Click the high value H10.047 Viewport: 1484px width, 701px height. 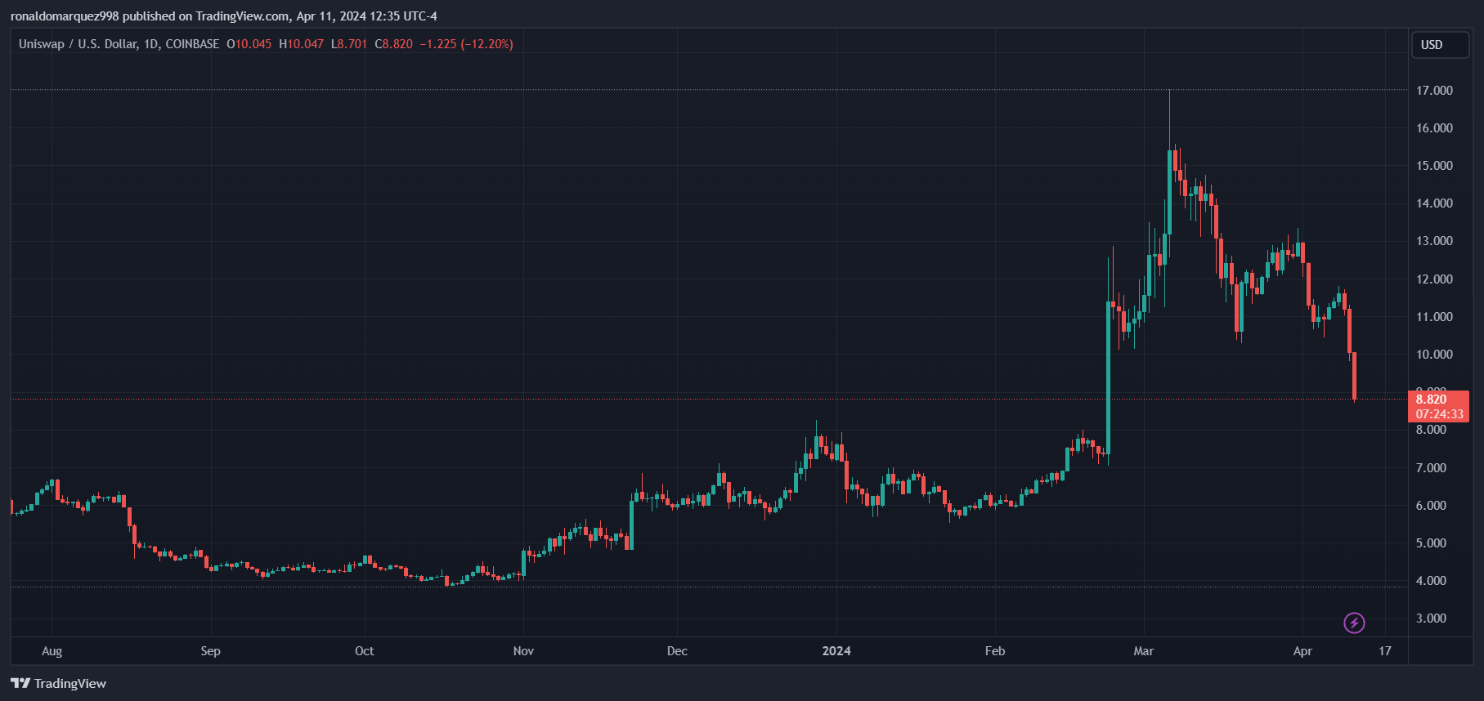coord(301,44)
